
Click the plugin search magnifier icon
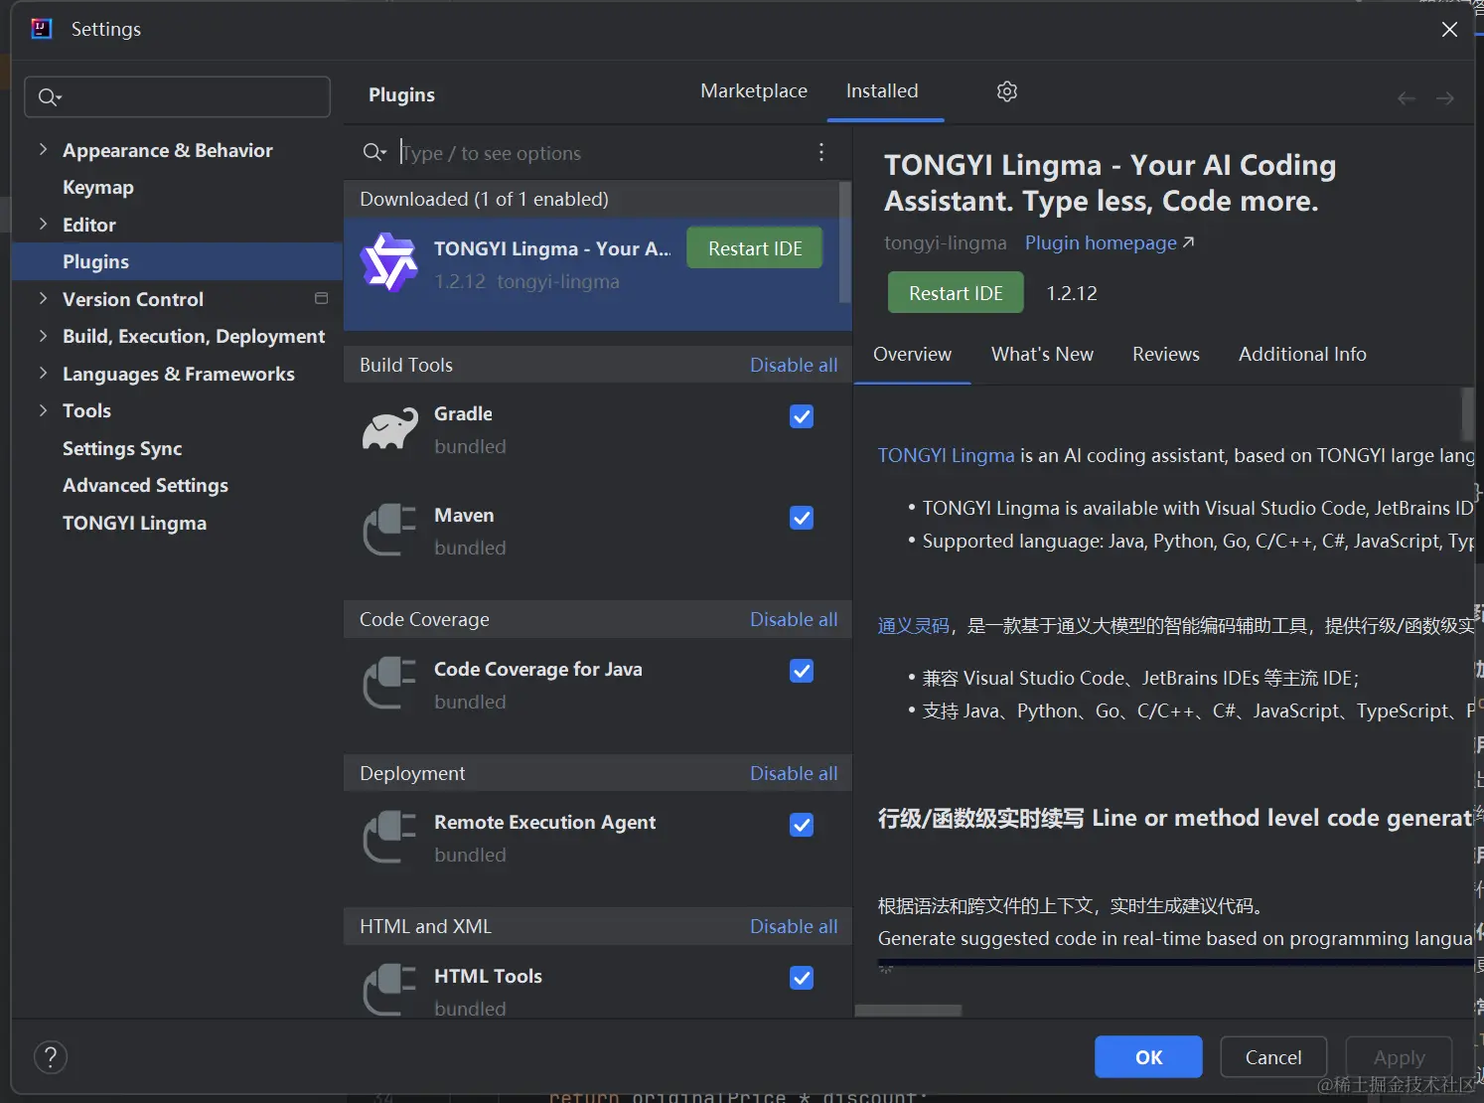click(x=373, y=152)
